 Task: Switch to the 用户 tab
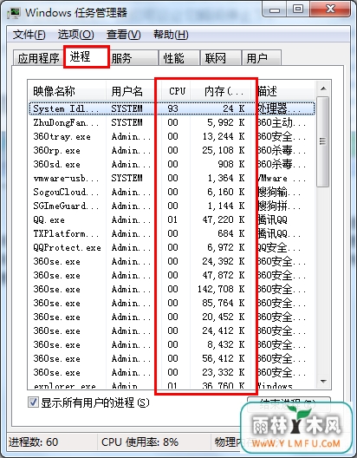262,58
